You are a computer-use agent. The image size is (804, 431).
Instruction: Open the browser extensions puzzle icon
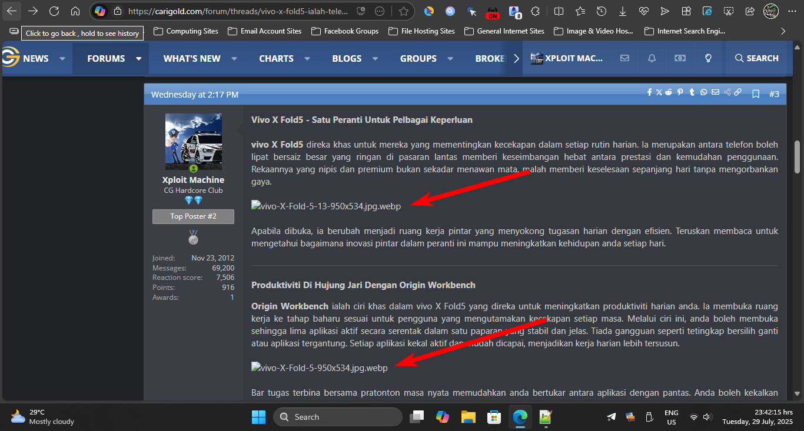535,11
